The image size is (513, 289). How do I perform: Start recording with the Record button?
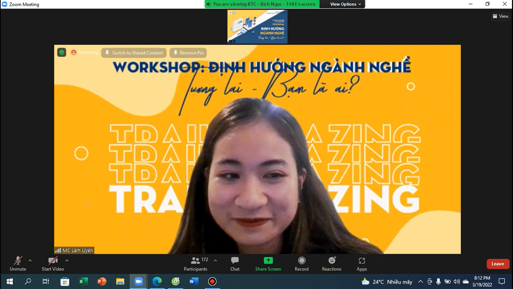pyautogui.click(x=302, y=264)
